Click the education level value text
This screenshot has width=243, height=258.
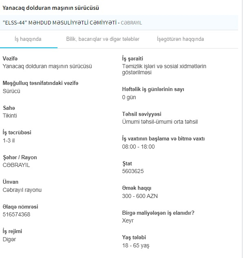(160, 122)
